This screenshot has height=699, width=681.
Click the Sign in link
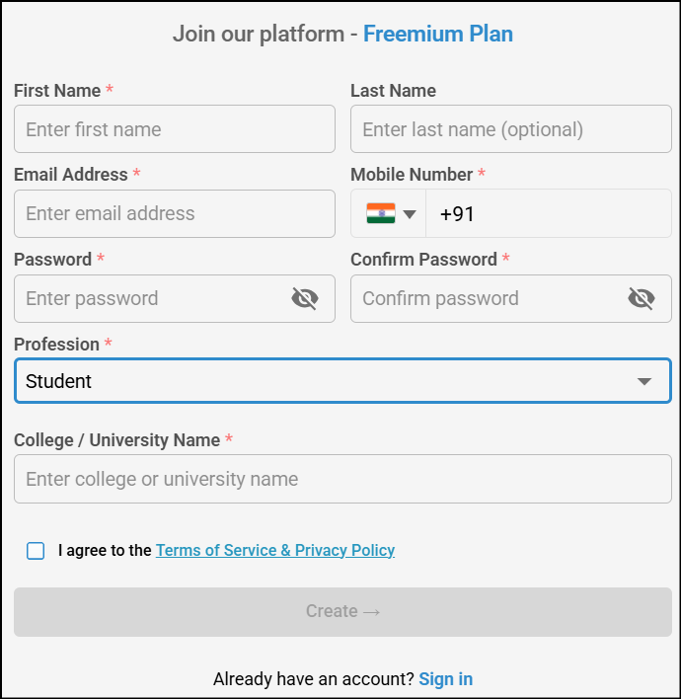[x=445, y=679]
